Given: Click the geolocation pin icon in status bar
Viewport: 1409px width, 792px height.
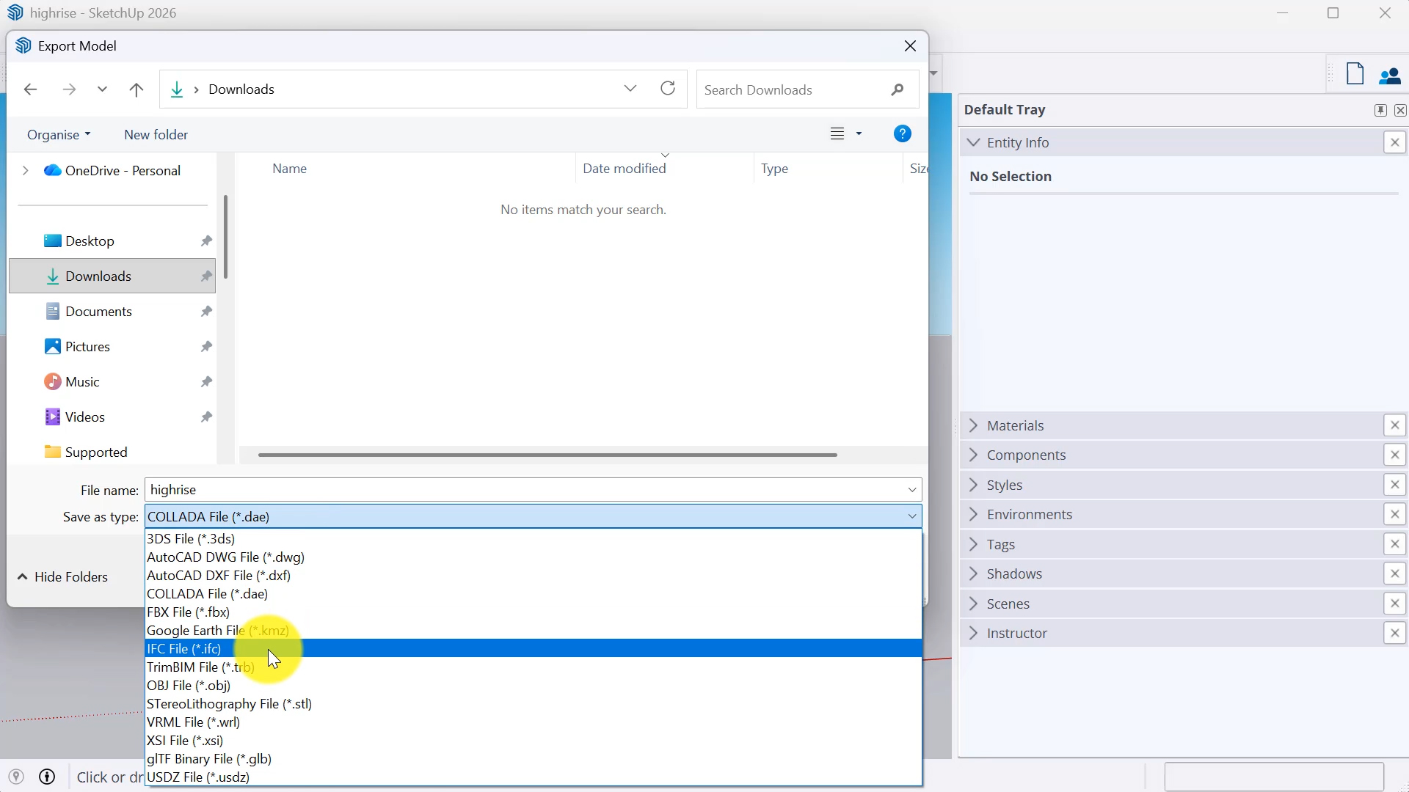Looking at the screenshot, I should pyautogui.click(x=16, y=776).
